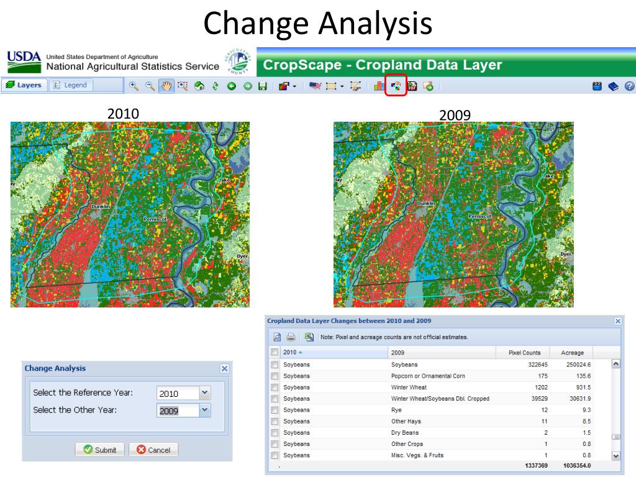The width and height of the screenshot is (636, 477).
Task: Go forward to the next map extent
Action: (247, 86)
